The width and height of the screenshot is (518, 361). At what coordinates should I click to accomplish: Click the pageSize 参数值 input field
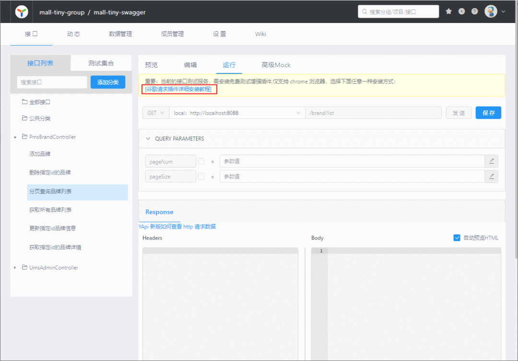click(352, 176)
